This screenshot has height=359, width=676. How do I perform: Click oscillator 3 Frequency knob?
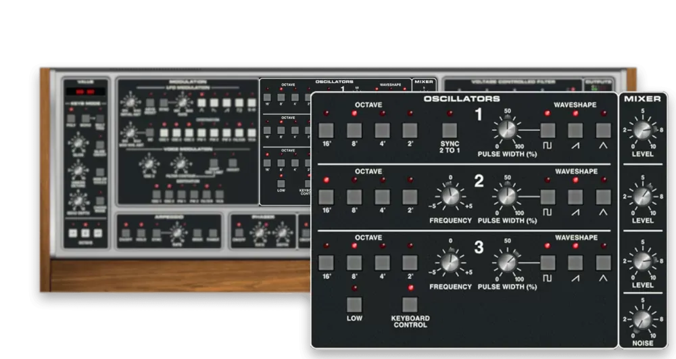tap(450, 262)
